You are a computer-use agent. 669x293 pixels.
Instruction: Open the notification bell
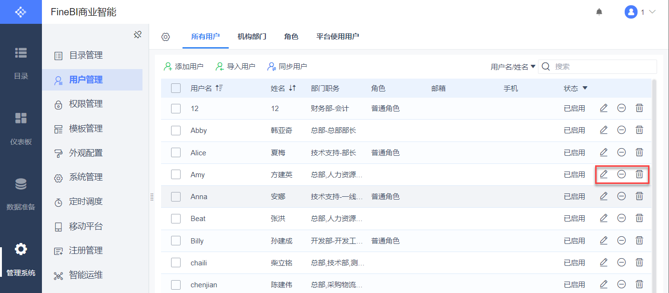click(599, 12)
